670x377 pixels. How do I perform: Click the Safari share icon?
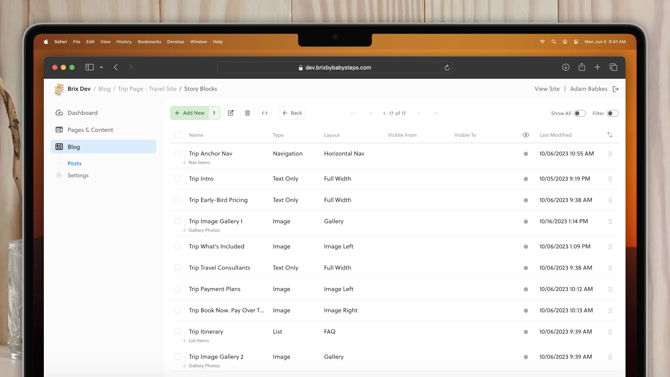pos(582,67)
